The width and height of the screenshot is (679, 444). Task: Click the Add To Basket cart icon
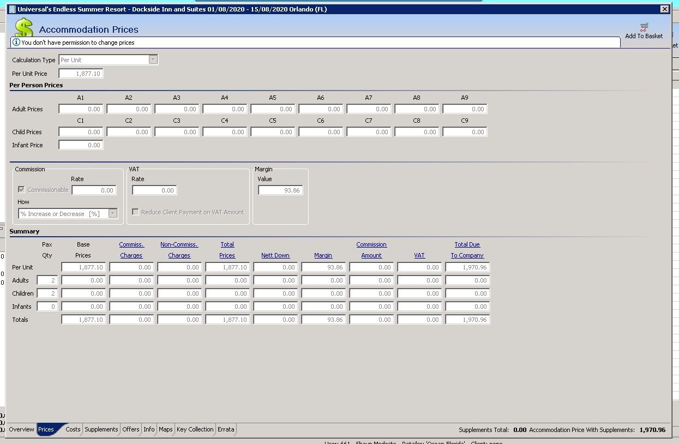644,27
